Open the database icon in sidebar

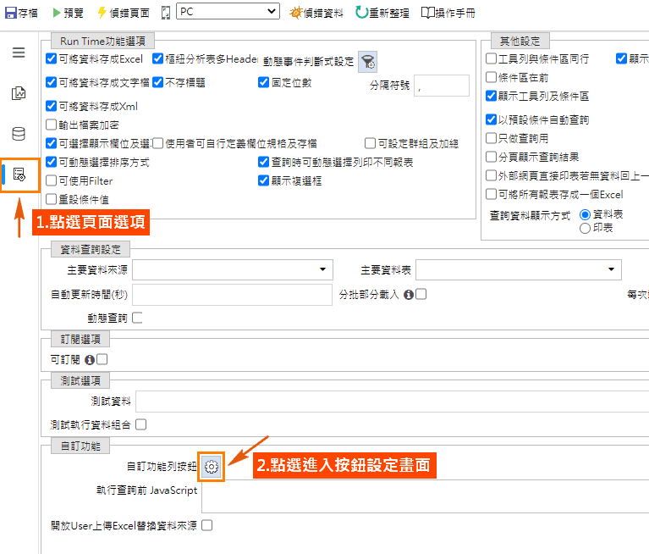(19, 134)
